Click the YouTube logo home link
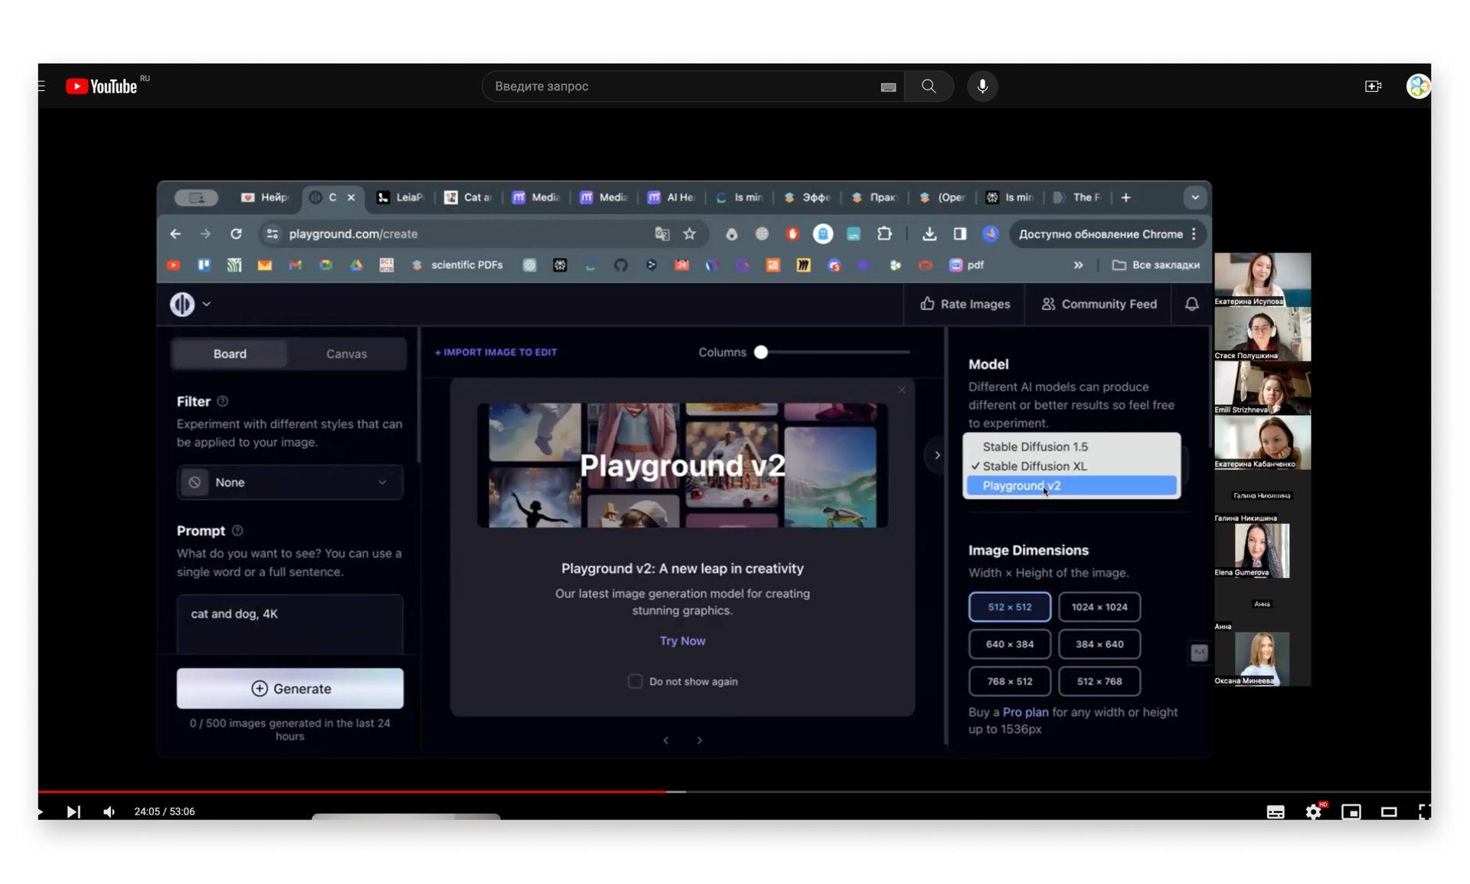Screen dimensions: 1470x884 102,86
